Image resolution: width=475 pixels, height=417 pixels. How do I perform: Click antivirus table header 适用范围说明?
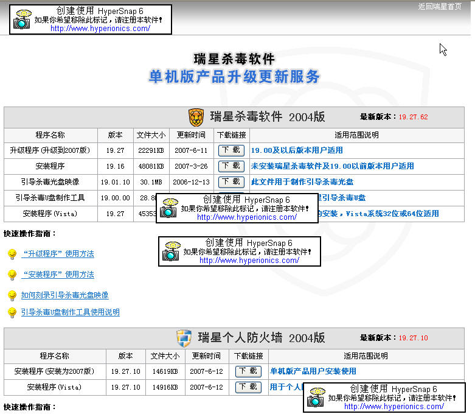357,135
